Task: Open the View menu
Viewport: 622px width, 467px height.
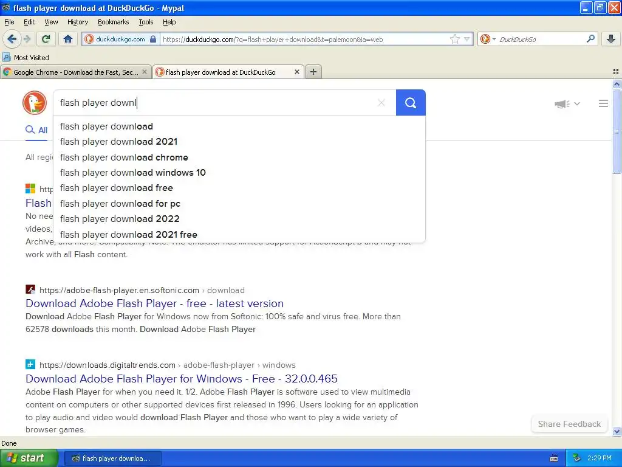Action: (51, 22)
